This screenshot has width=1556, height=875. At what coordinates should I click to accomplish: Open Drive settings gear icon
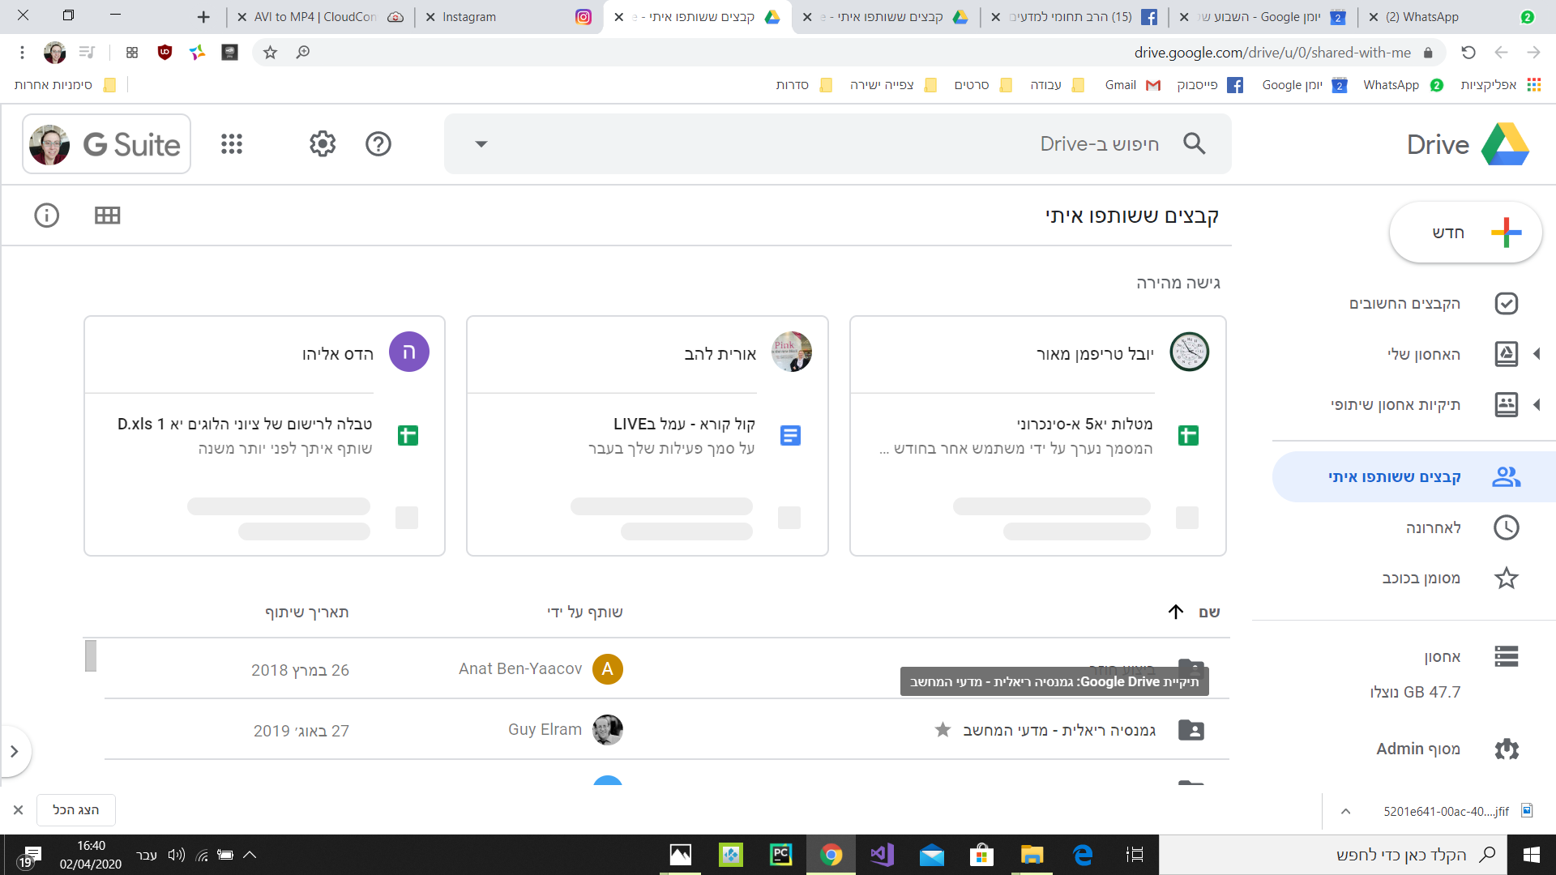(x=323, y=144)
